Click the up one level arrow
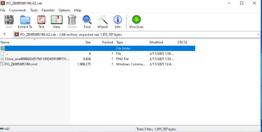This screenshot has width=262, height=132. click(x=4, y=35)
